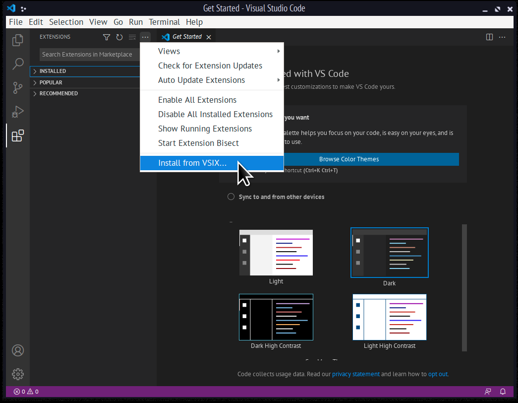This screenshot has height=403, width=518.
Task: Open notifications bell in status bar
Action: click(503, 392)
